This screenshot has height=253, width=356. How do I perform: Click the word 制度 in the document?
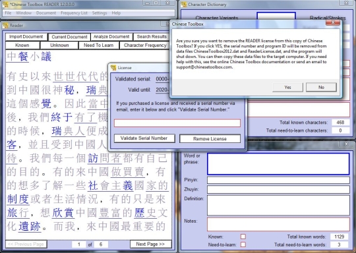click(x=18, y=200)
